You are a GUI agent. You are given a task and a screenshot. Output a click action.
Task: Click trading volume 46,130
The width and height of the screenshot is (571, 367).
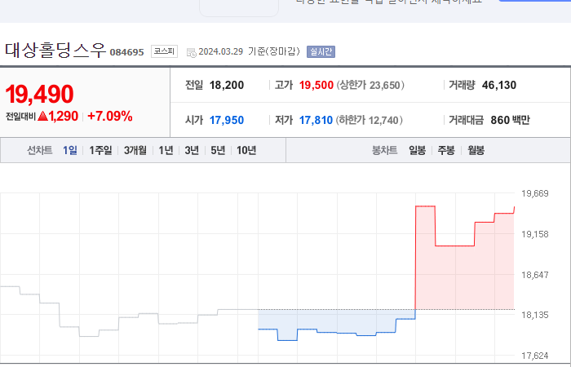click(499, 85)
